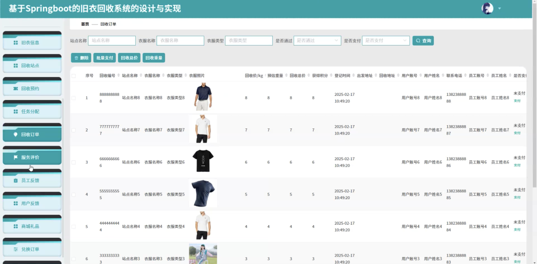Click the 支付 link in row 2
The height and width of the screenshot is (264, 537).
pos(517,133)
